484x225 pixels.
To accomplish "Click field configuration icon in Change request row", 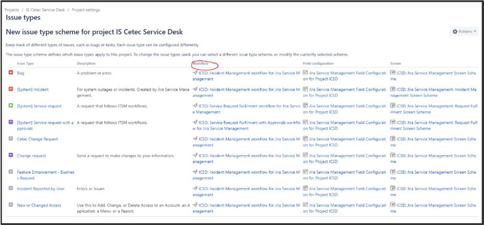I will point(305,155).
